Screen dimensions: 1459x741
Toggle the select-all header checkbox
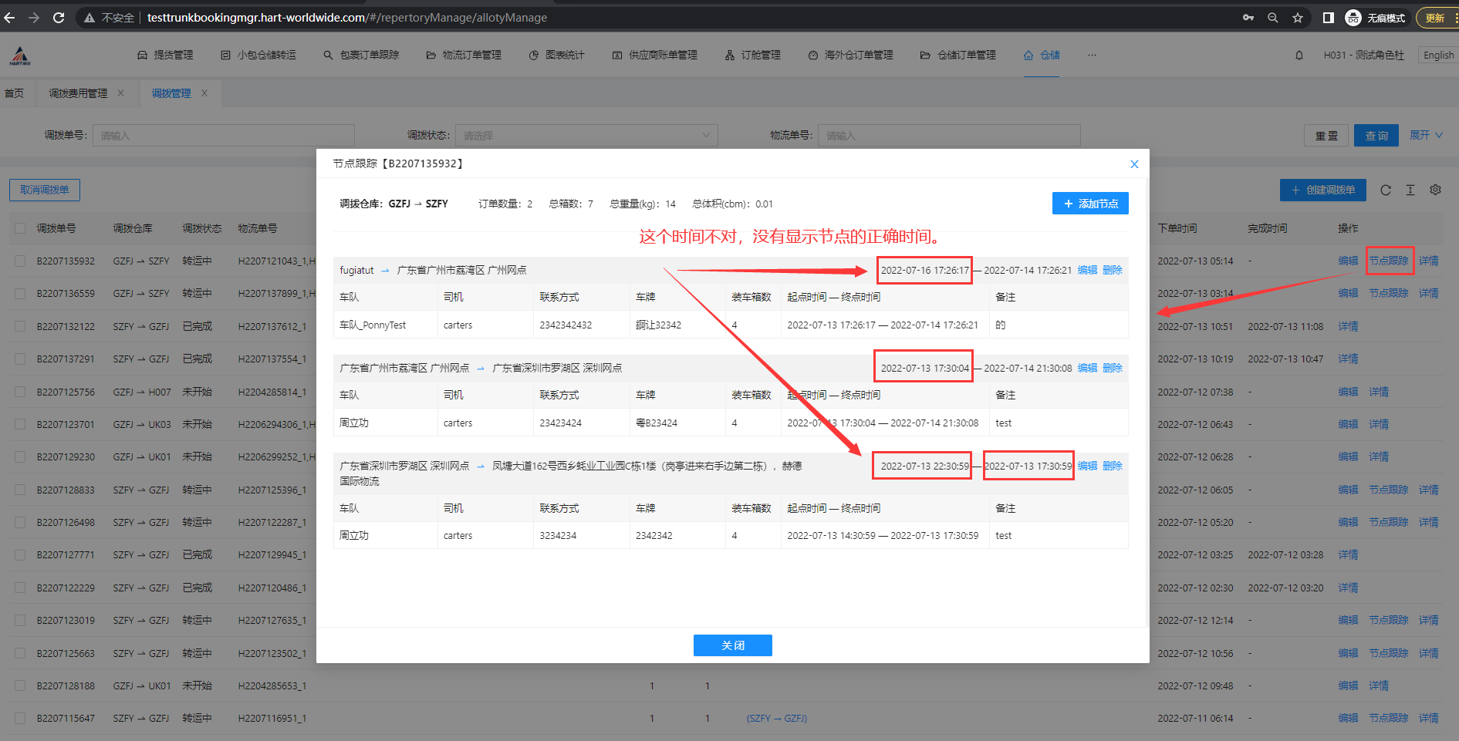[20, 229]
